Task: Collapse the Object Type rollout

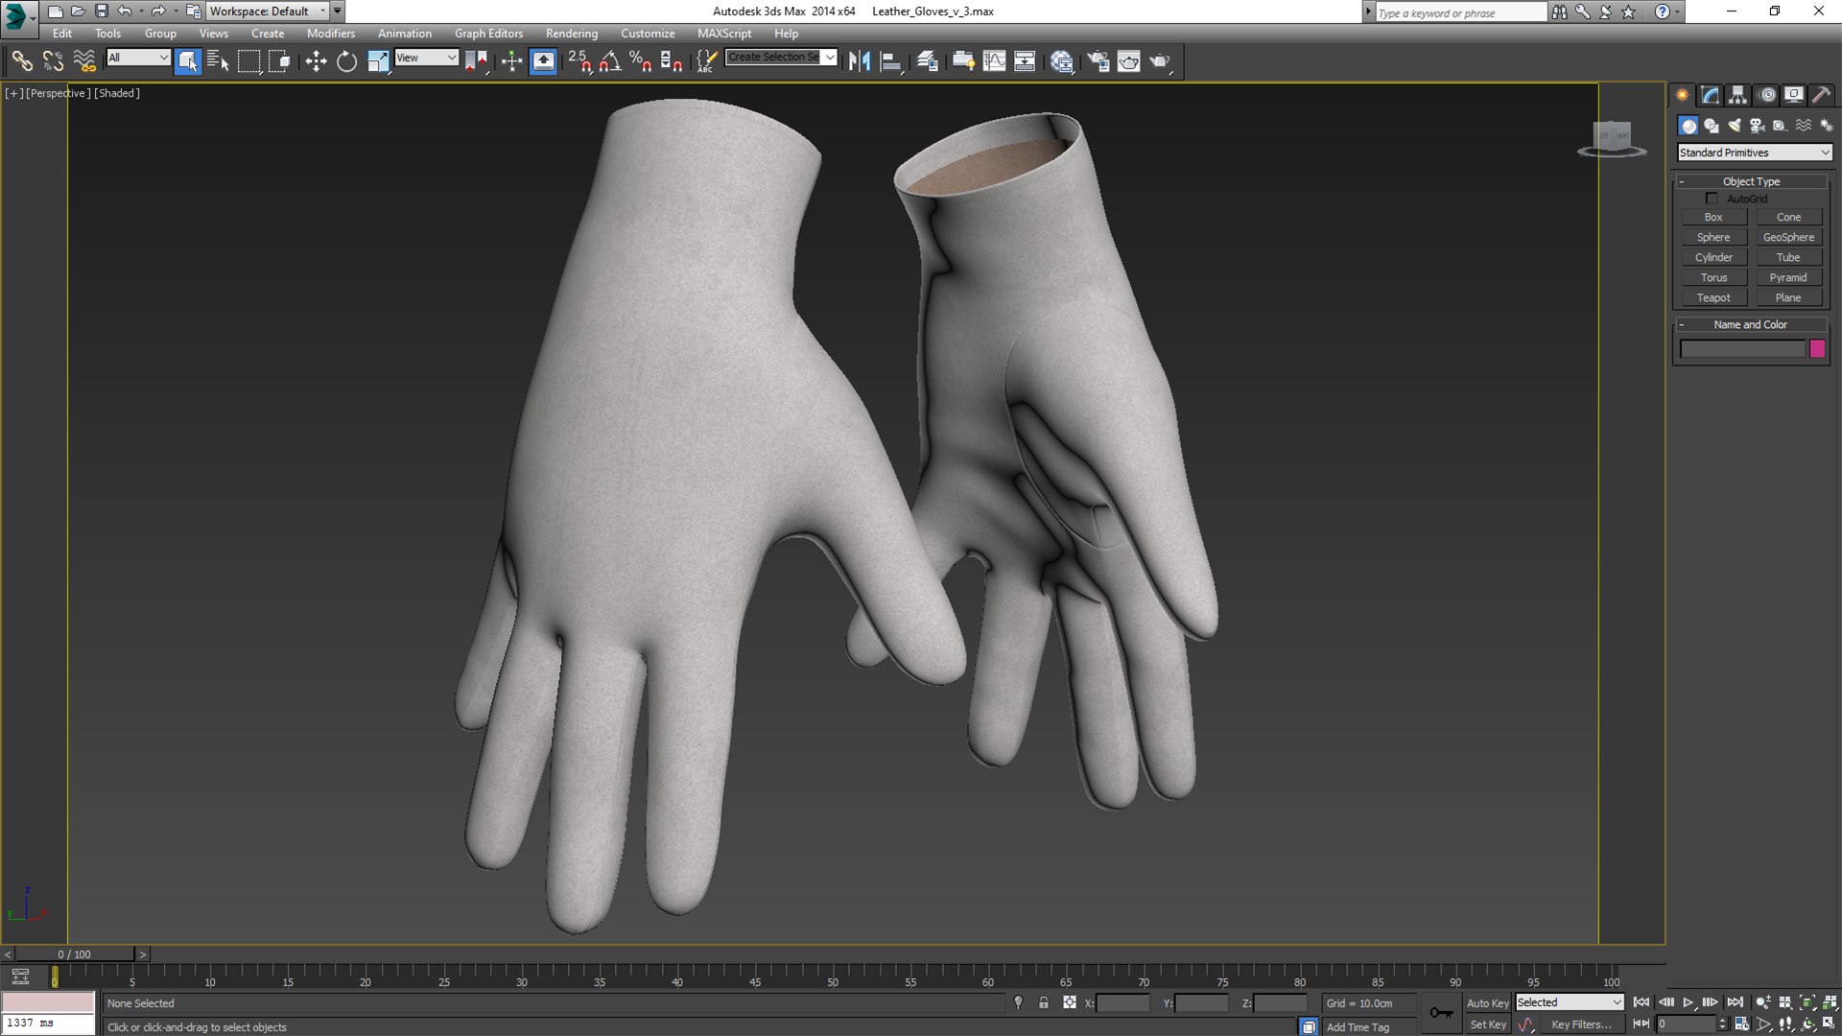Action: (1752, 181)
